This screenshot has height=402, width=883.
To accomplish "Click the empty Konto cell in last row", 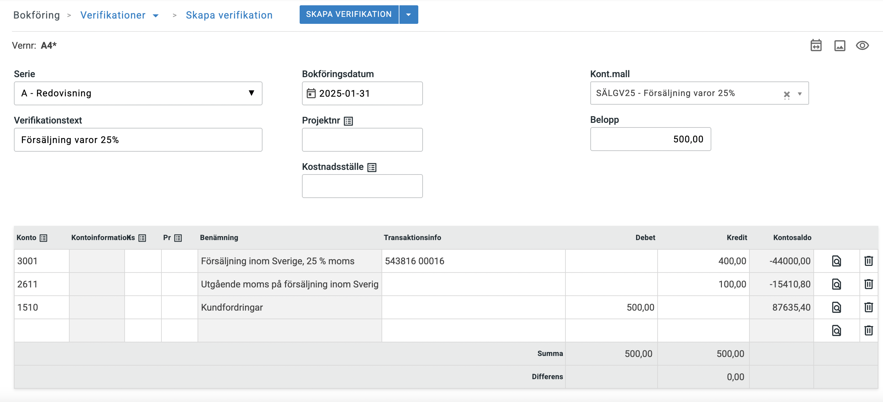I will tap(42, 330).
